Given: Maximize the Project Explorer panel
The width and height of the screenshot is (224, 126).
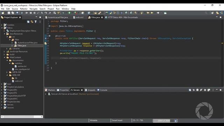Looking at the screenshot, I should 40,17.
